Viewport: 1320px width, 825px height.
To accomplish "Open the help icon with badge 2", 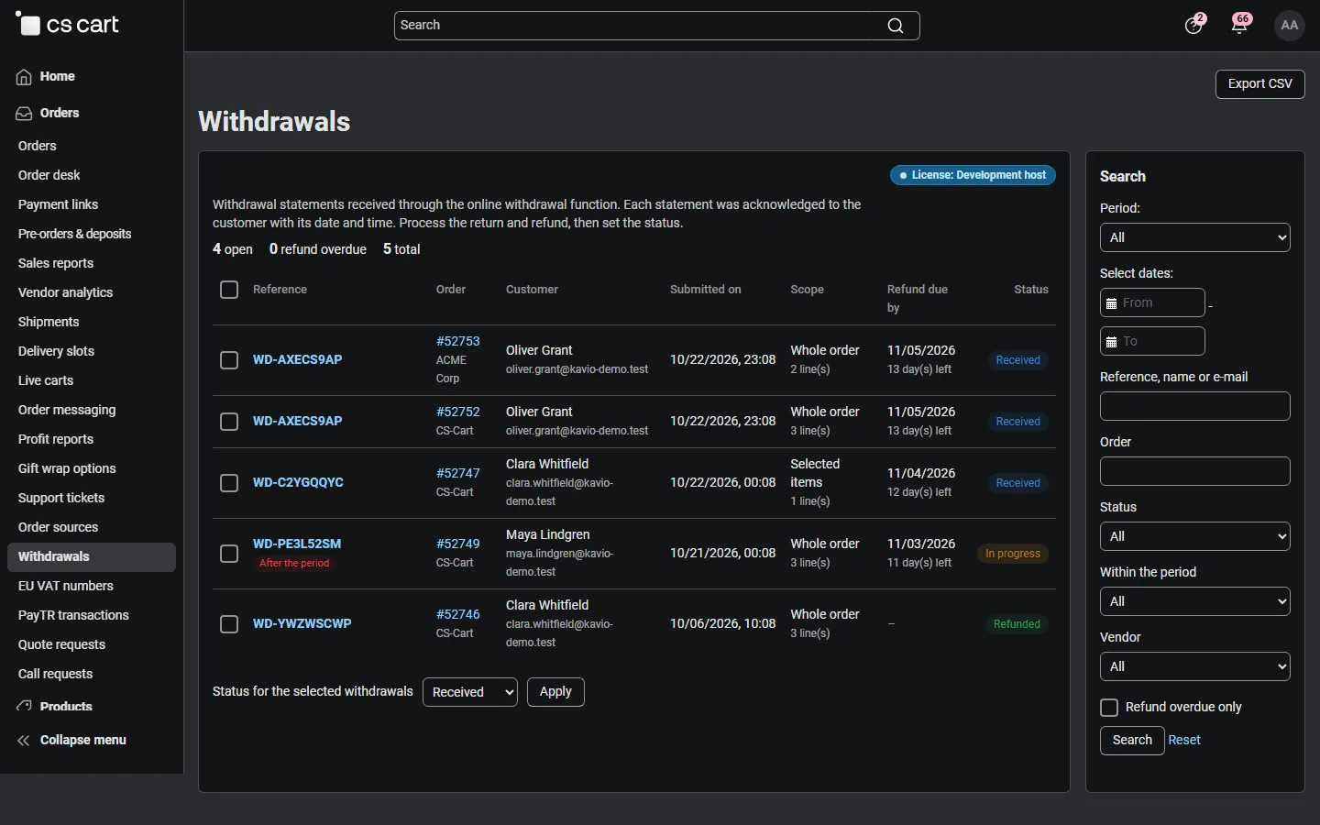I will point(1193,25).
